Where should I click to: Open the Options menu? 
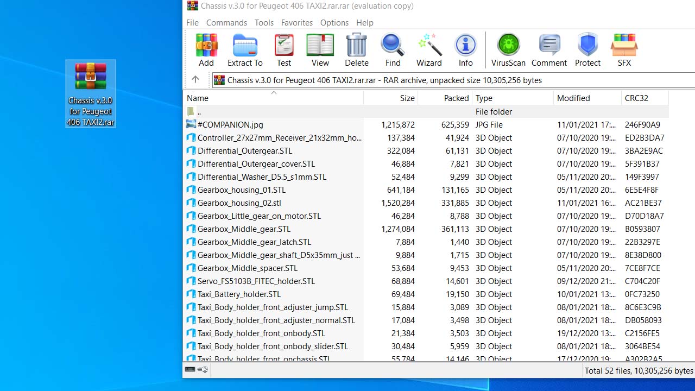(334, 22)
